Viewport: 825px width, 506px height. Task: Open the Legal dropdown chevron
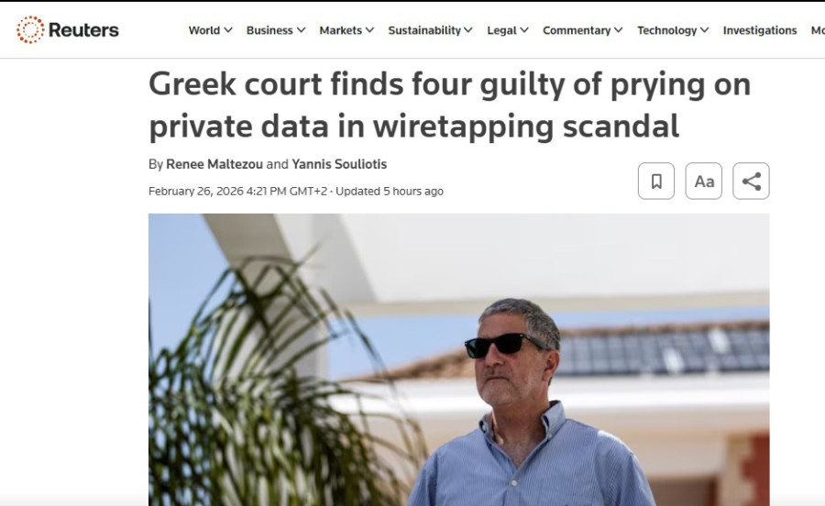point(524,30)
